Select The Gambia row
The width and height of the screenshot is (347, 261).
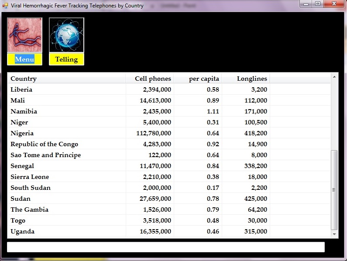pyautogui.click(x=169, y=209)
